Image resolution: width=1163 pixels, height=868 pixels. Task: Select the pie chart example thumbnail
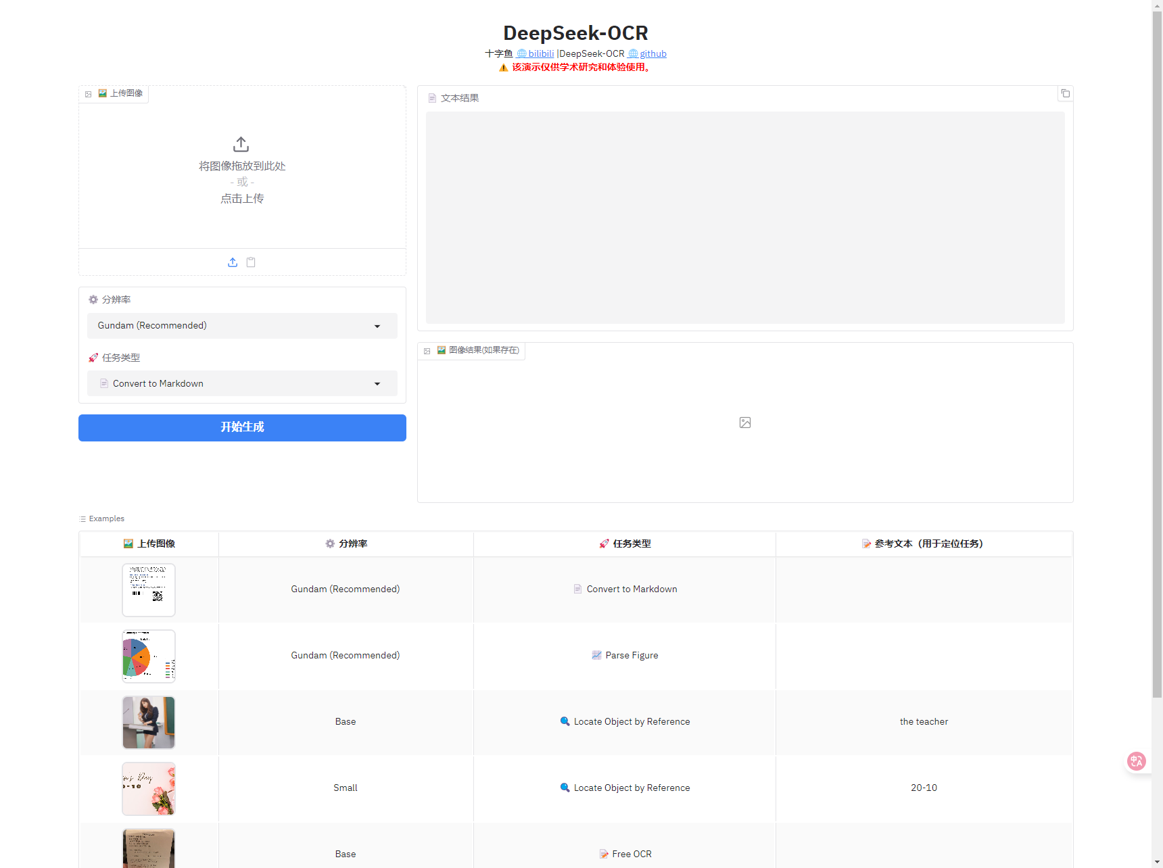149,656
